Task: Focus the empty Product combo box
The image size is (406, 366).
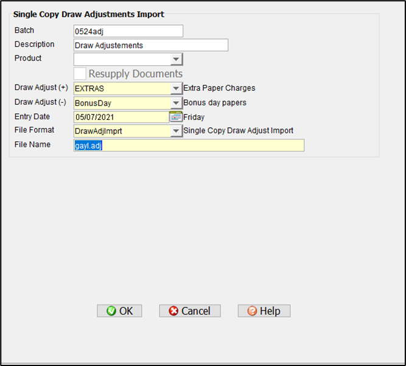Action: 122,59
